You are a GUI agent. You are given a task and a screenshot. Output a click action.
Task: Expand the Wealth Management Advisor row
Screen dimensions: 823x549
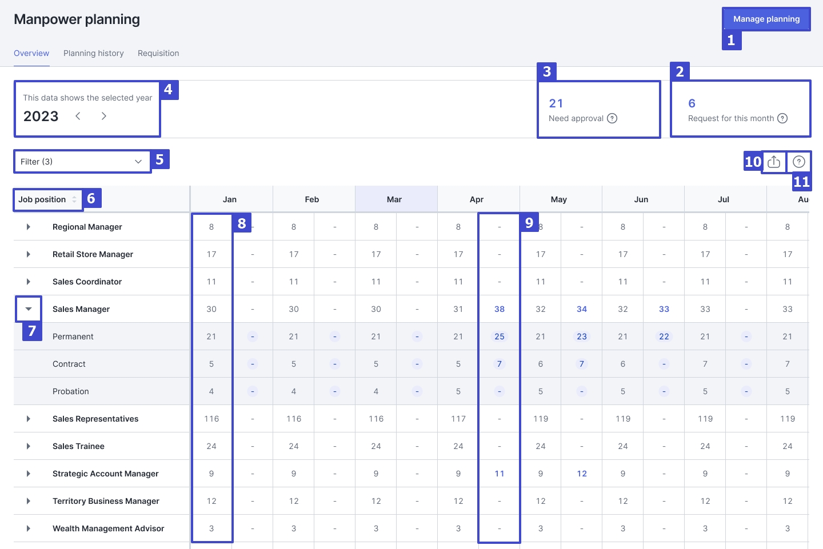coord(29,528)
